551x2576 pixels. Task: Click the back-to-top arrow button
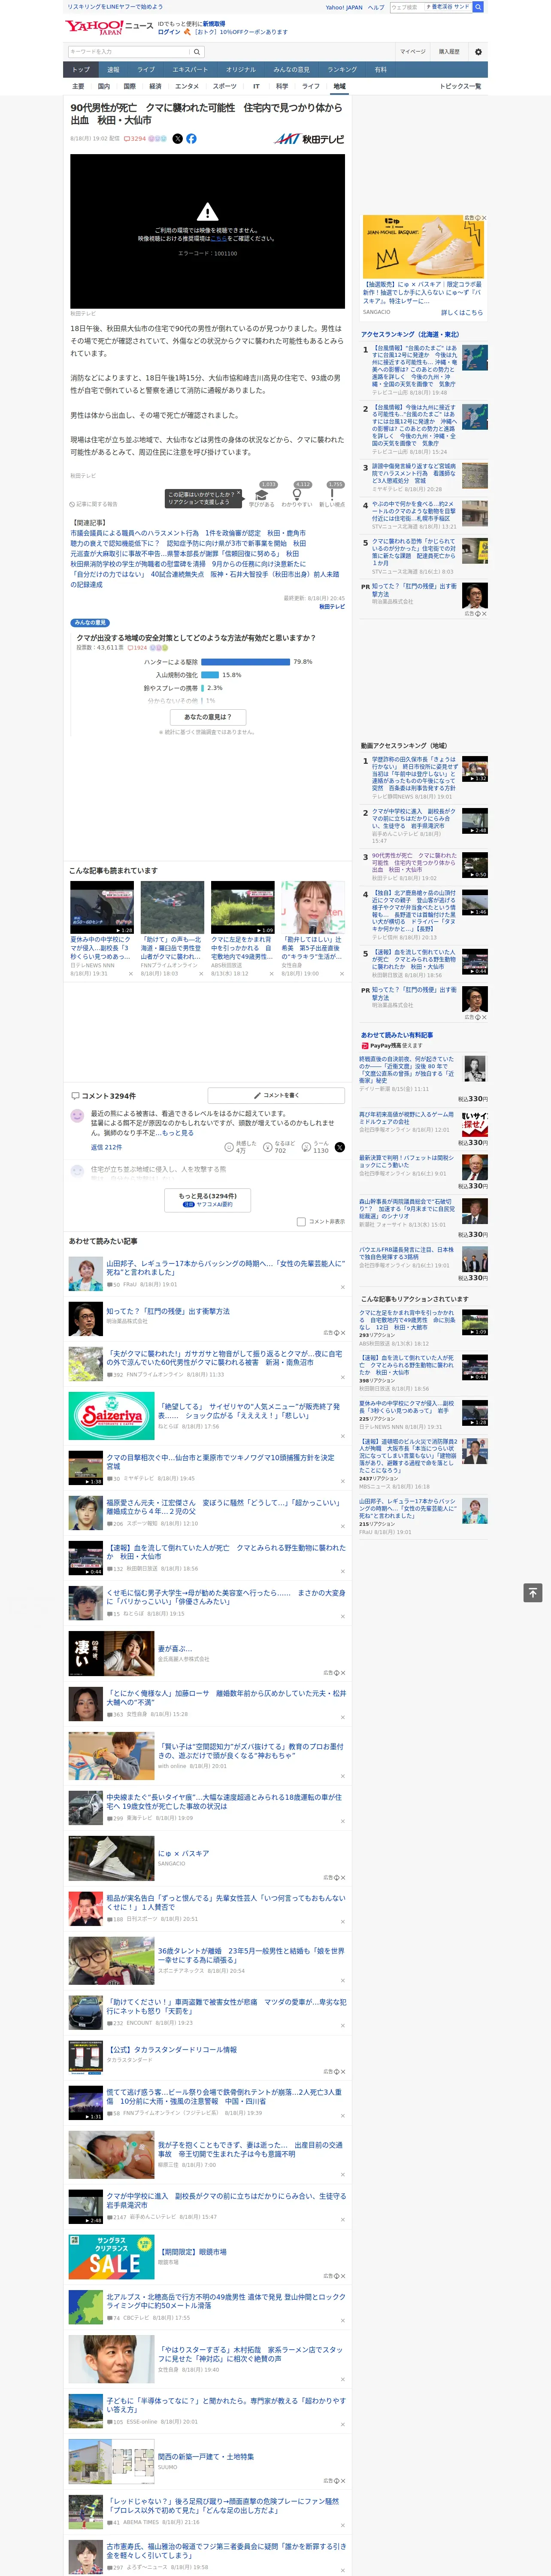click(533, 1593)
